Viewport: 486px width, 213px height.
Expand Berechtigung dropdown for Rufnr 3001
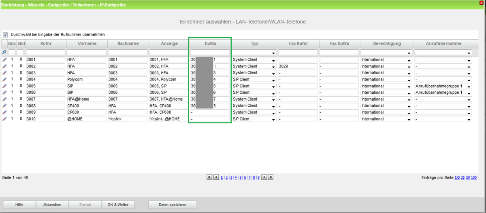[x=409, y=60]
